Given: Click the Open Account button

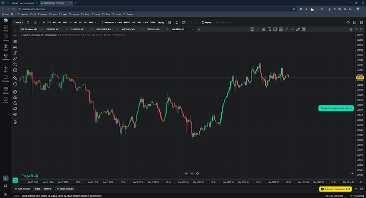Looking at the screenshot, I should 65,189.
